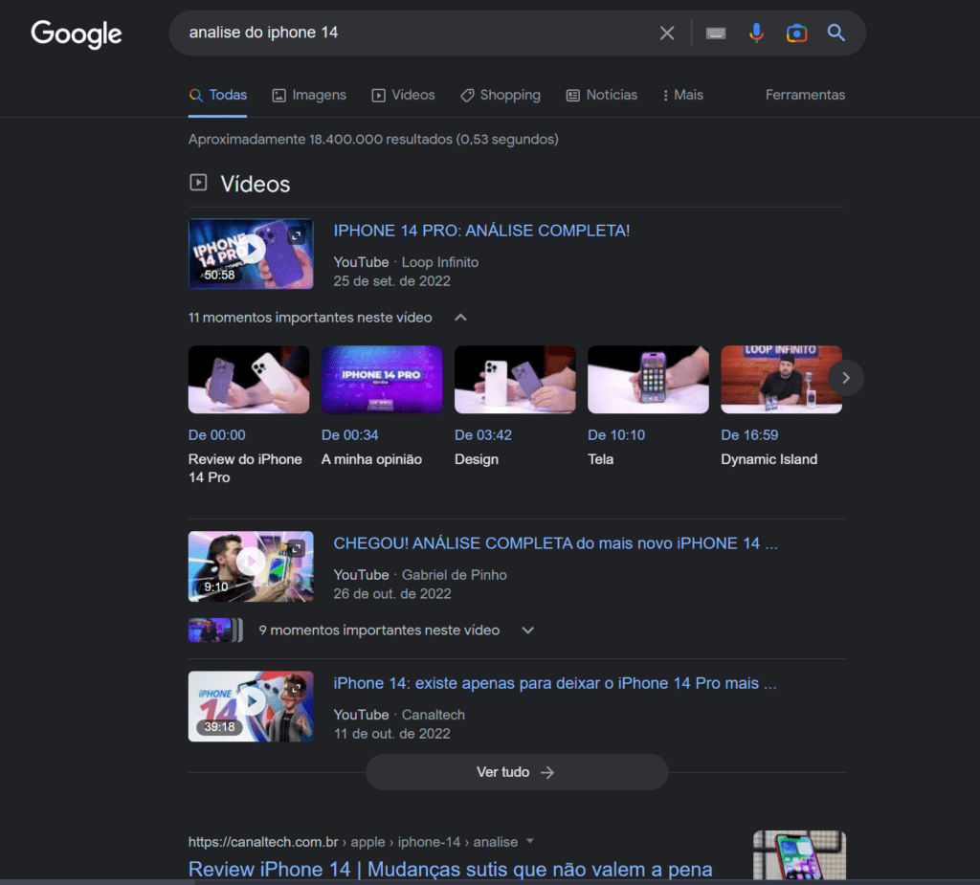Image resolution: width=980 pixels, height=885 pixels.
Task: Click timestamp 'De 10:10'
Action: tap(616, 435)
